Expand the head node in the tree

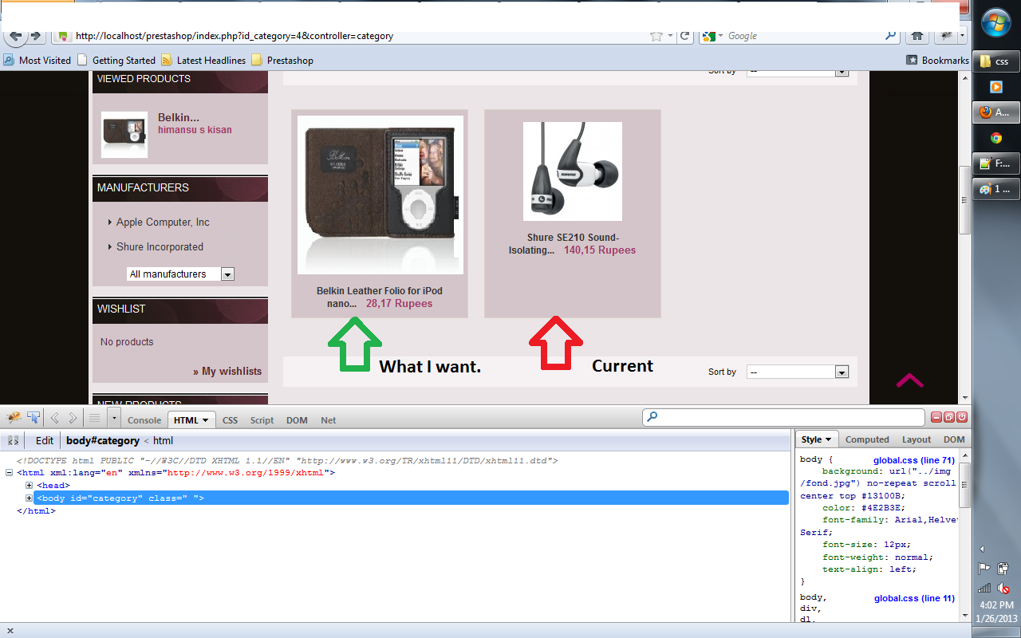(x=30, y=486)
